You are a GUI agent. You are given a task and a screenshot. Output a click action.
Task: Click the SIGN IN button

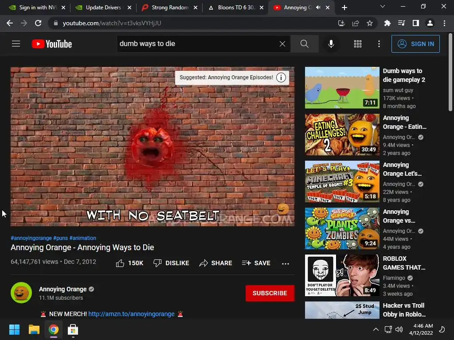click(415, 44)
